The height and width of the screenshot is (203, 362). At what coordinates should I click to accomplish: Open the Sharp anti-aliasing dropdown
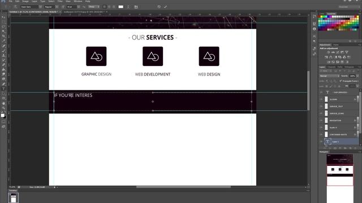(x=93, y=7)
